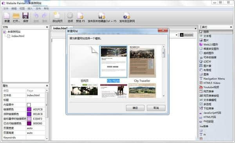Click the Open folder toolbar icon
Viewport: 235px width, 143px height.
16,16
